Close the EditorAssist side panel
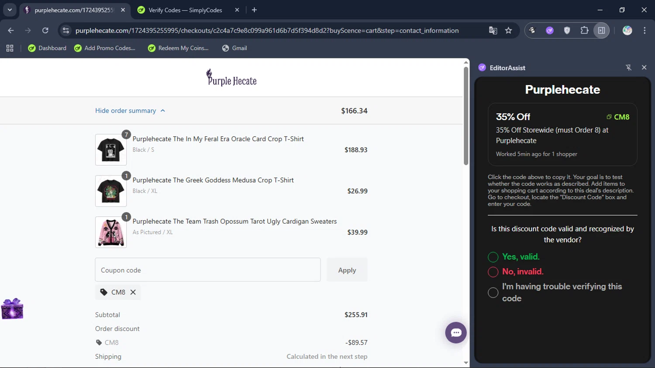 pos(644,68)
